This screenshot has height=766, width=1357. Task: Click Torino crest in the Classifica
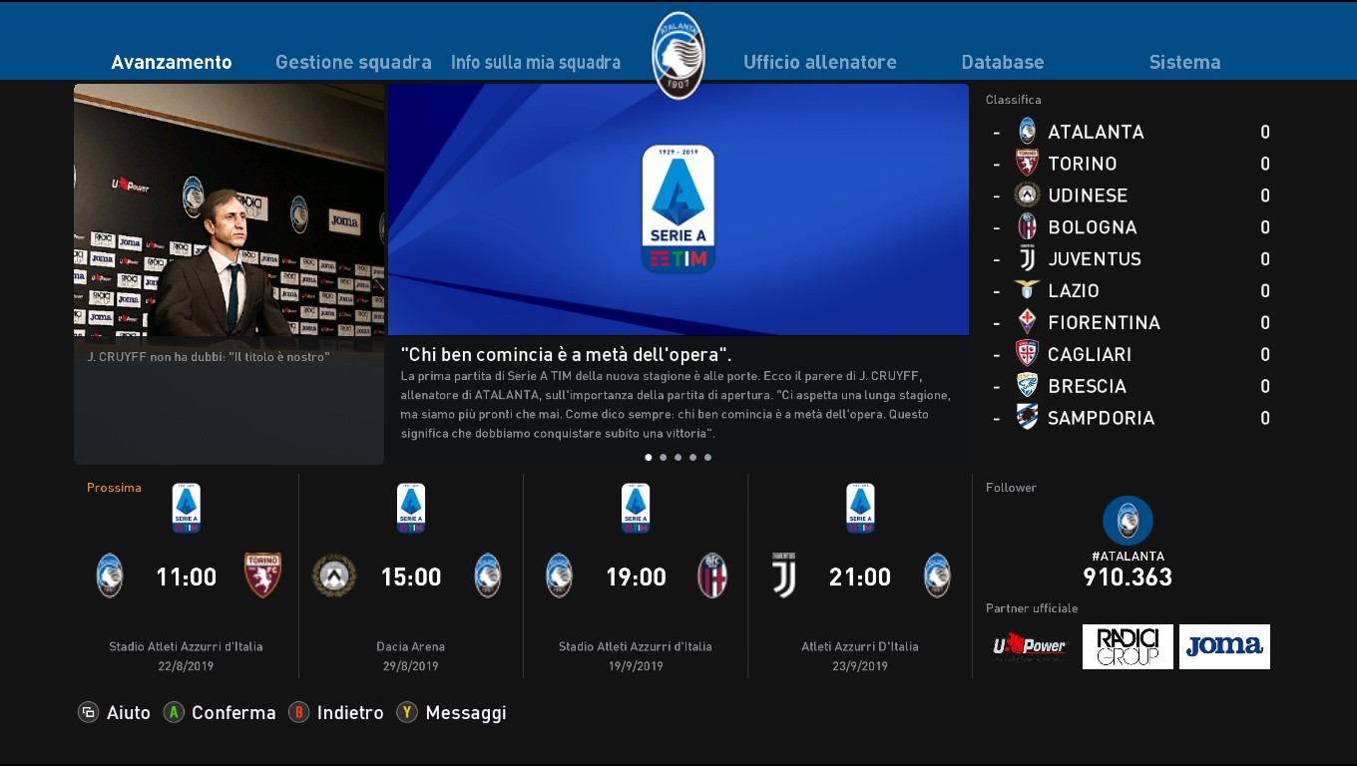click(x=1027, y=163)
